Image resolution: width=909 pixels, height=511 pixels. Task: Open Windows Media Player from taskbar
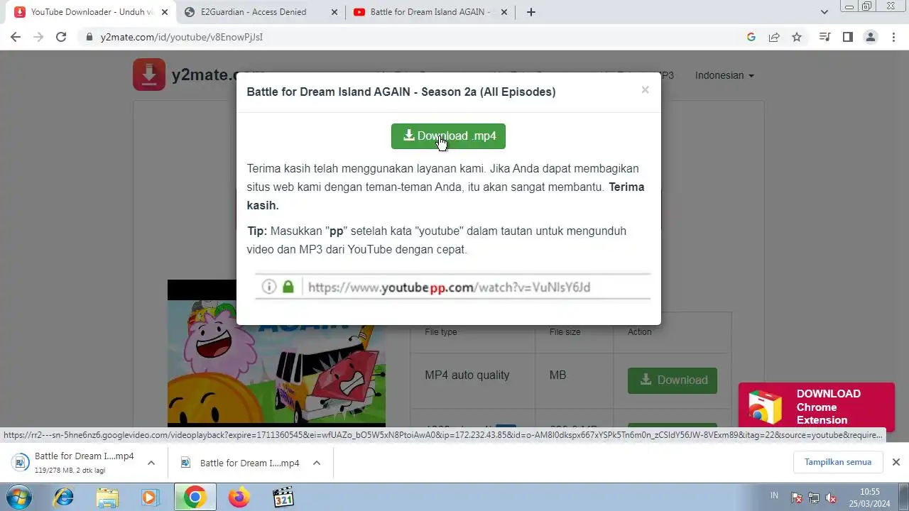pyautogui.click(x=151, y=498)
